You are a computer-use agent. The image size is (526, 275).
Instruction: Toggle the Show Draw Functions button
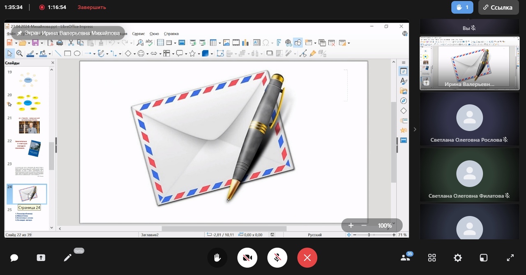pos(298,43)
